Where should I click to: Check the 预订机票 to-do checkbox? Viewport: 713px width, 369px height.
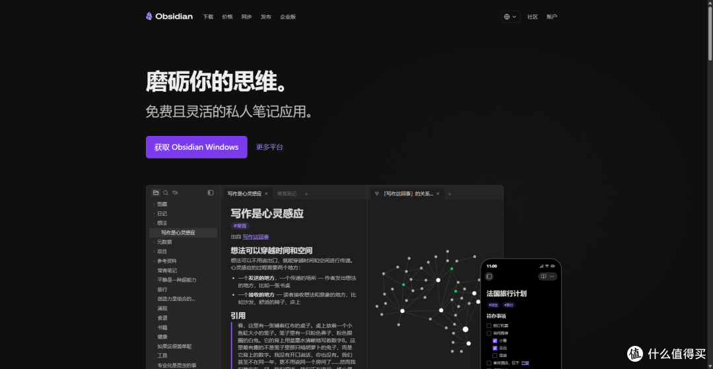pyautogui.click(x=489, y=326)
